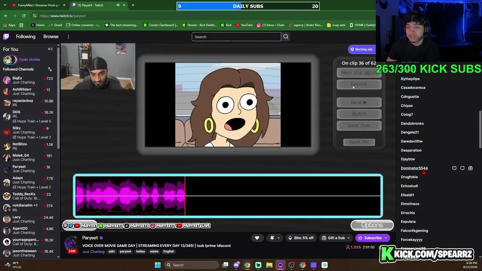Viewport: 482px width, 271px height.
Task: Click the Save Dub button
Action: (x=359, y=125)
